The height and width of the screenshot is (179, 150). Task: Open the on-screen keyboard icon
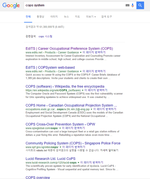pos(127,5)
